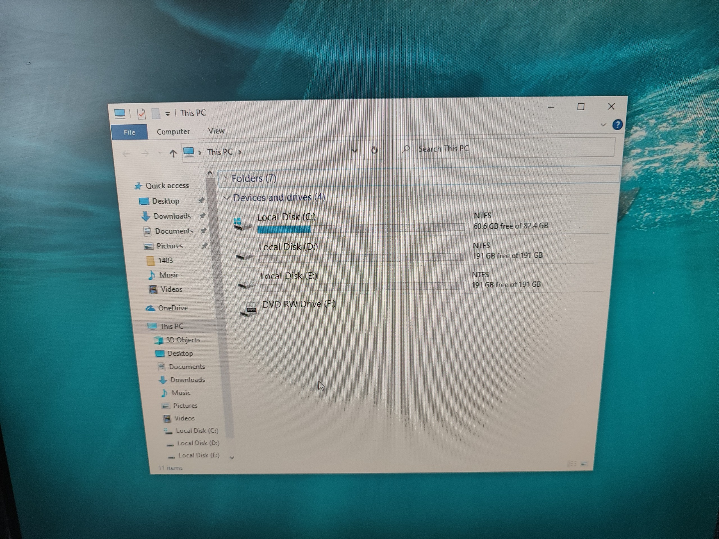Open the Customize Quick Access Toolbar dropdown
Viewport: 719px width, 539px height.
pos(168,114)
